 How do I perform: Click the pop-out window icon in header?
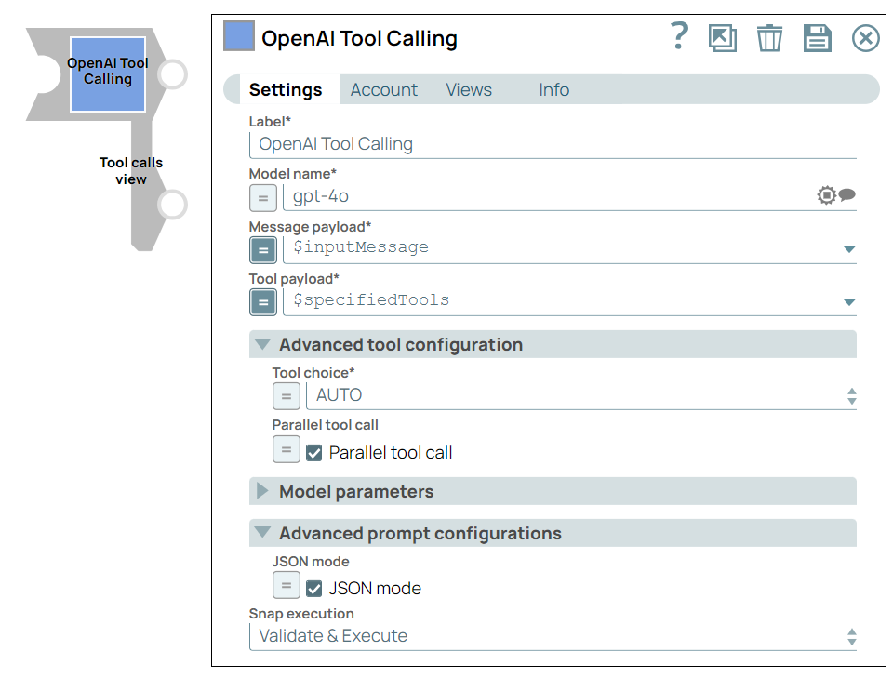(x=722, y=38)
